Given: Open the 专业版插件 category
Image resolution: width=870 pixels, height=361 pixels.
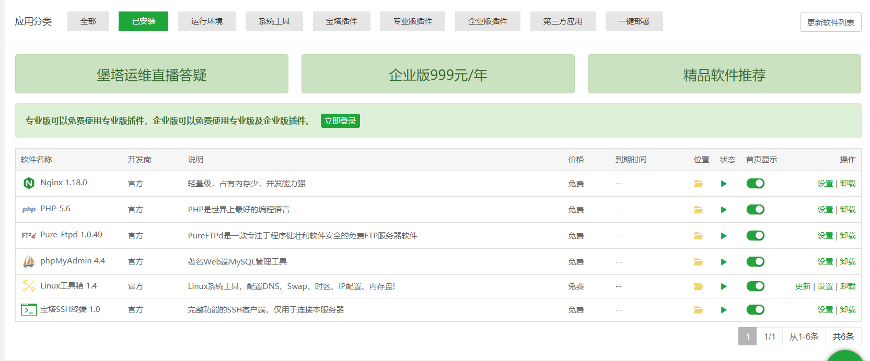Looking at the screenshot, I should point(413,21).
